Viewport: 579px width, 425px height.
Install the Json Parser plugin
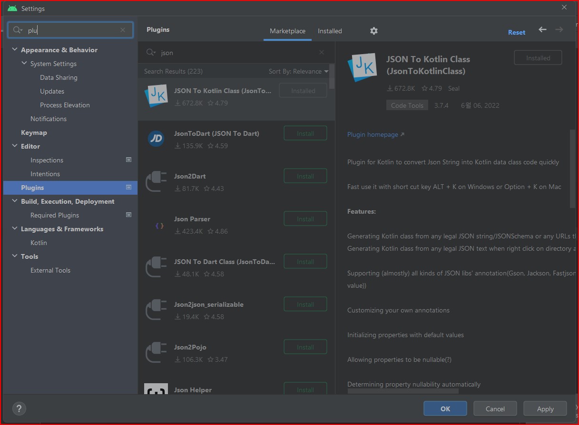tap(305, 219)
